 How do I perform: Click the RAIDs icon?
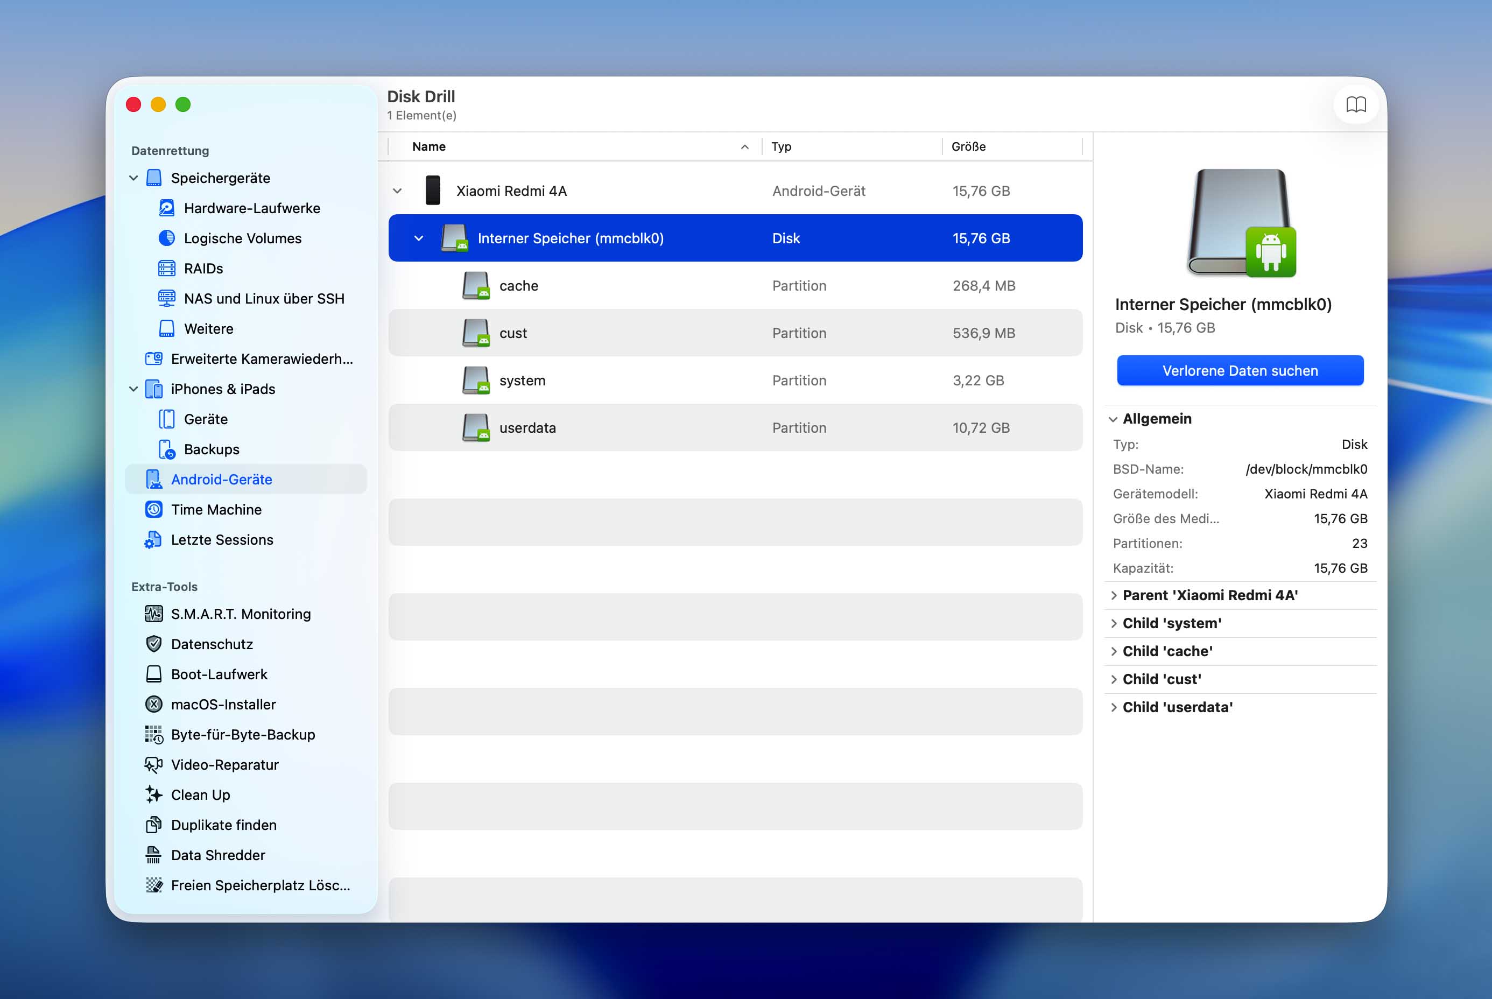[x=167, y=268]
